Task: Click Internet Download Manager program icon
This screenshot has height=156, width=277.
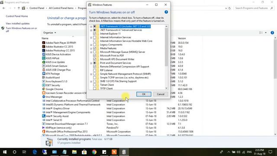Action: (44, 124)
